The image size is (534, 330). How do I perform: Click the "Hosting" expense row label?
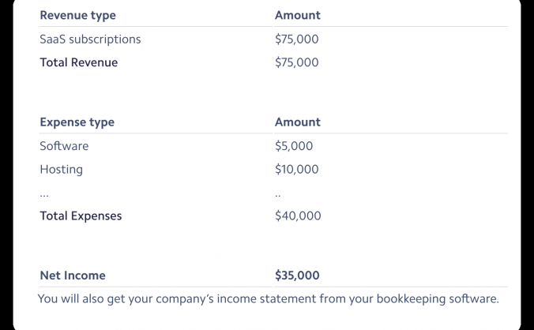(x=61, y=169)
